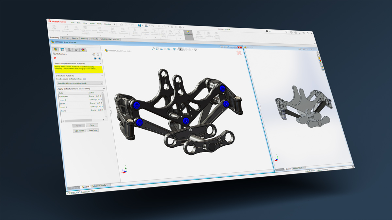Open the View menu
Viewport: 392px width, 220px height.
[x=85, y=23]
